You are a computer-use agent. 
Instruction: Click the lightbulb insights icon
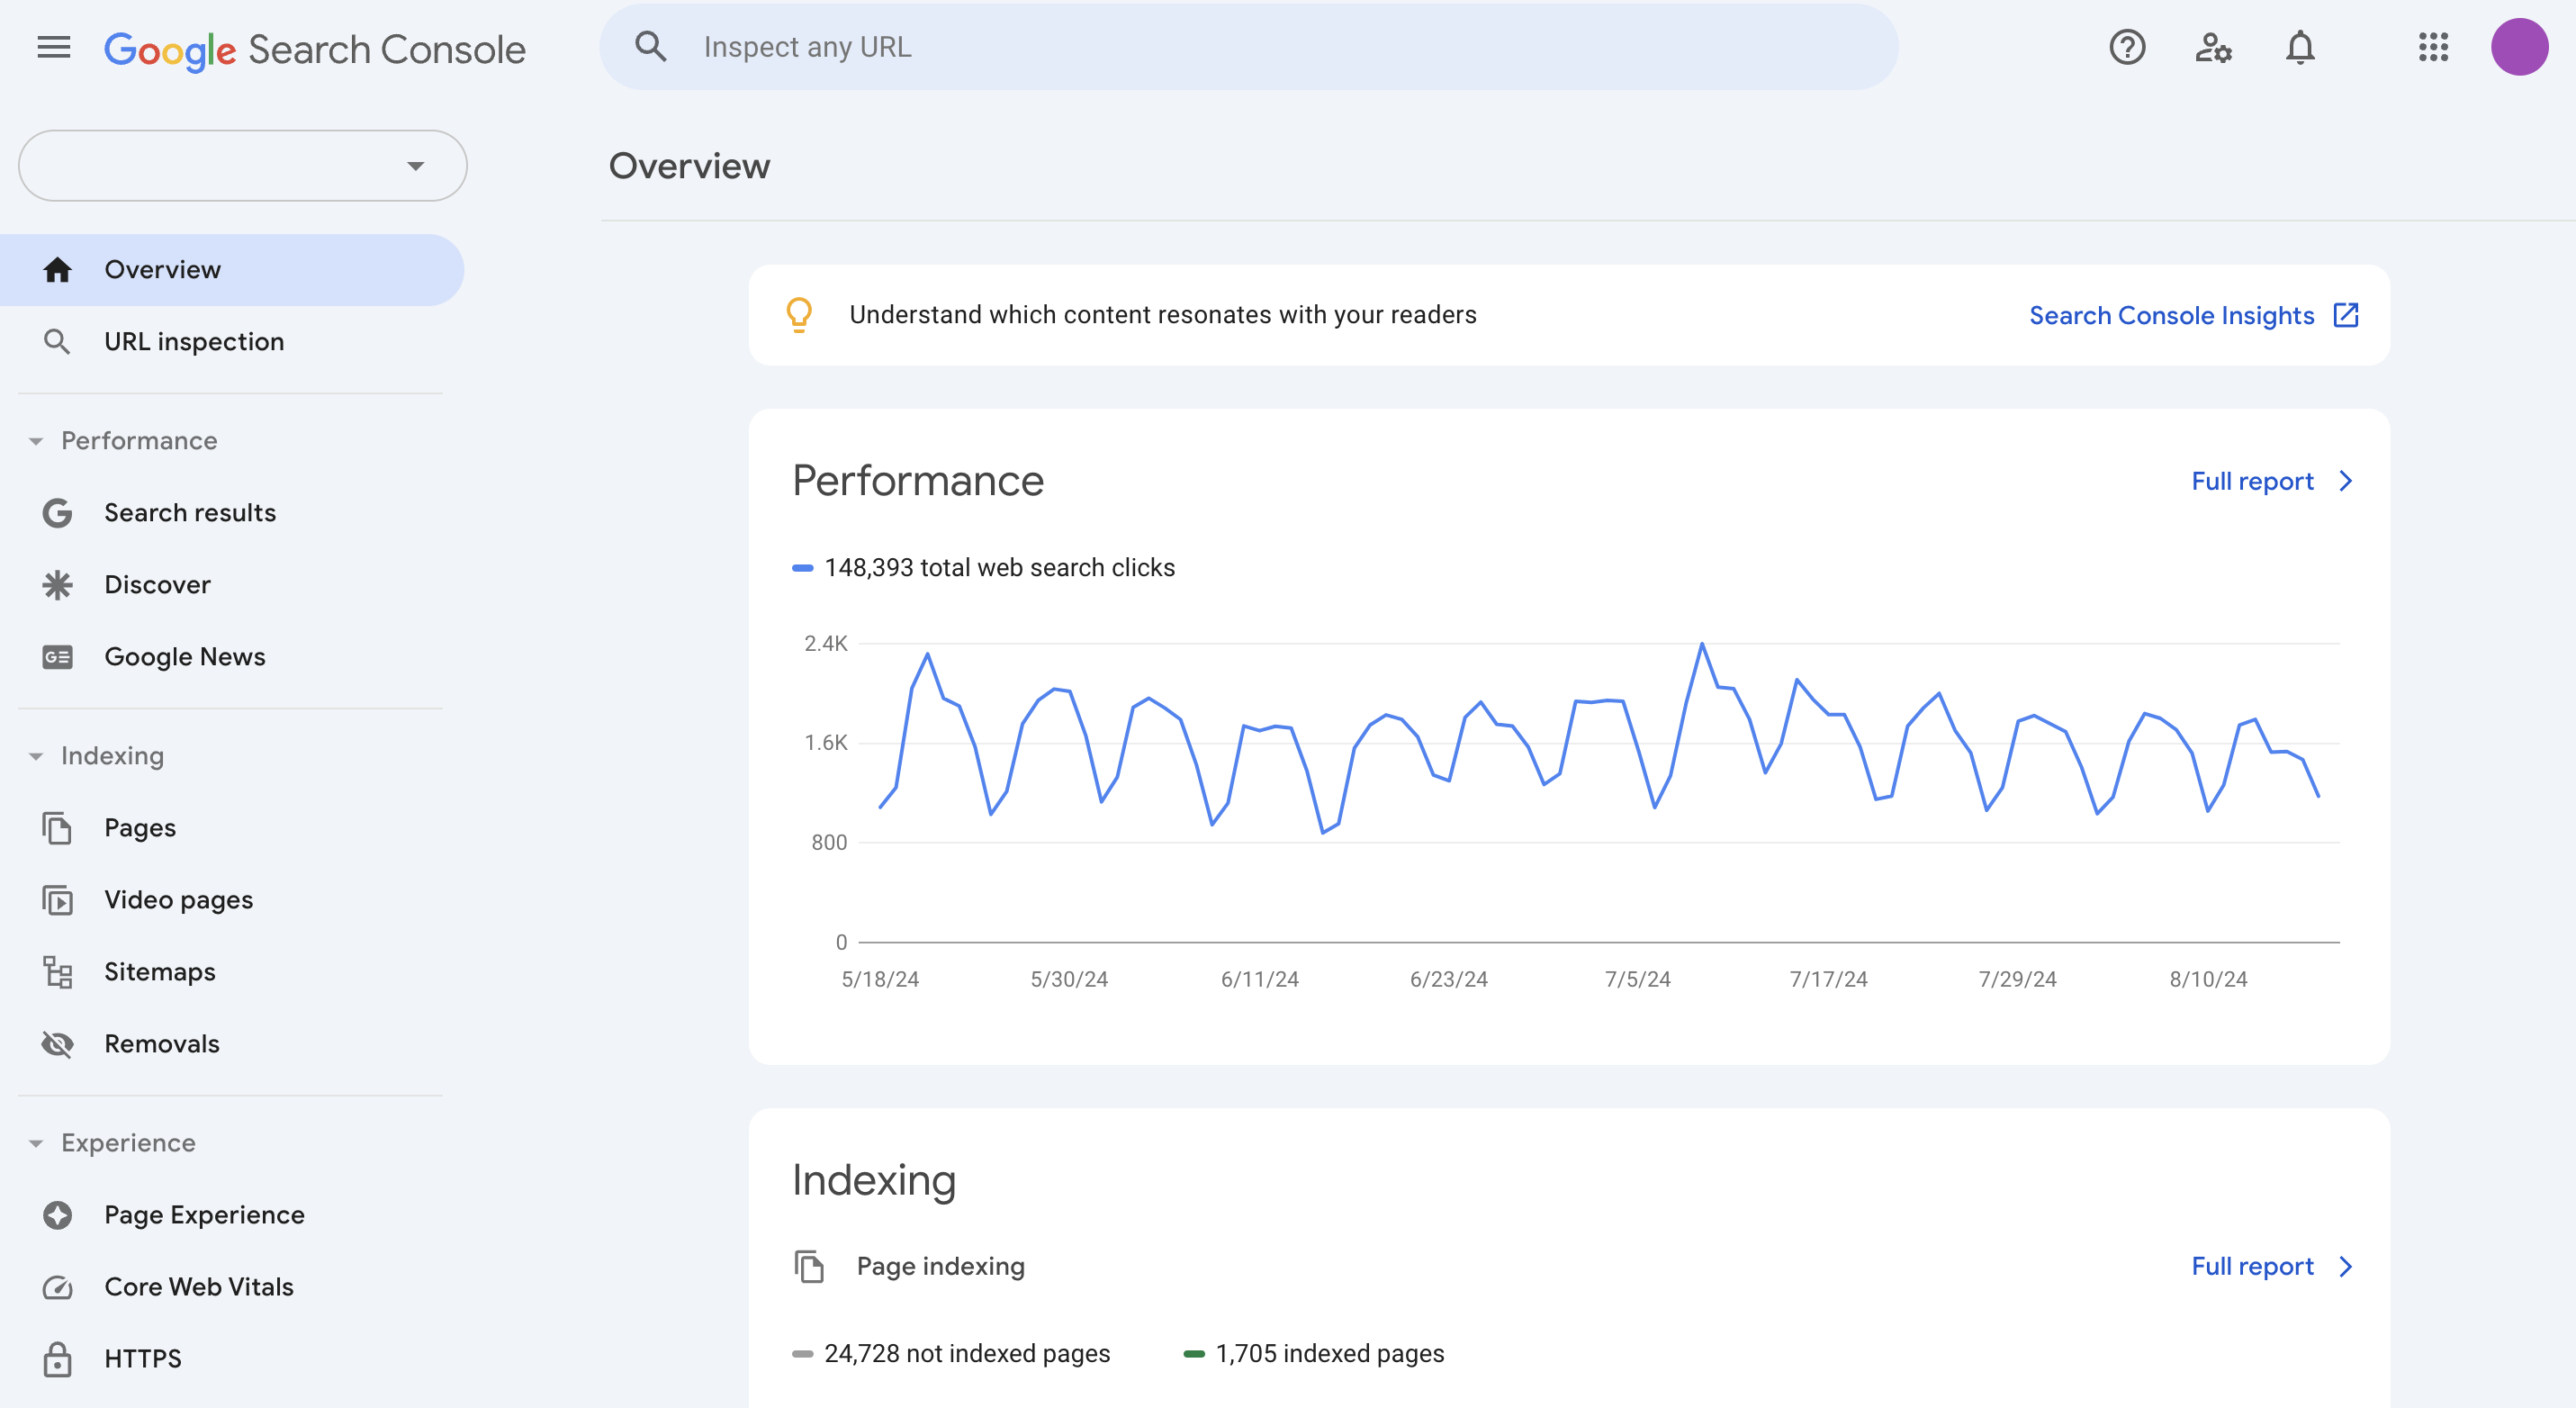point(799,315)
